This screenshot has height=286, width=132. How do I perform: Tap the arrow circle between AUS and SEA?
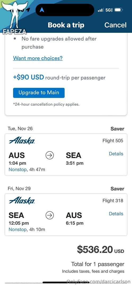coord(50,156)
